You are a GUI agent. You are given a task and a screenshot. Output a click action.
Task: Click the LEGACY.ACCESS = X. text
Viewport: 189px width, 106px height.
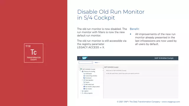pyautogui.click(x=91, y=47)
